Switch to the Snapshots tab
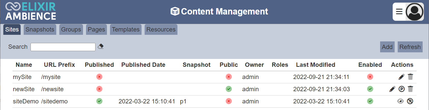This screenshot has height=110, width=429. click(40, 29)
